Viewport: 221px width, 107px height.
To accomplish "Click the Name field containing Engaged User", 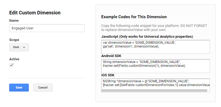I will pyautogui.click(x=47, y=28).
